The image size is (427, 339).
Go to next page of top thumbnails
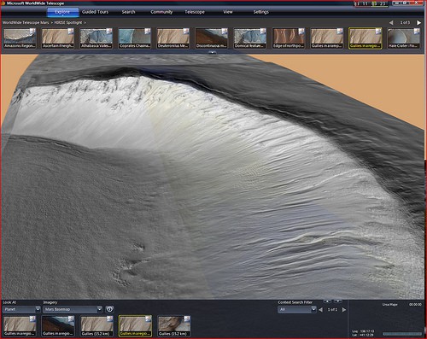point(418,22)
